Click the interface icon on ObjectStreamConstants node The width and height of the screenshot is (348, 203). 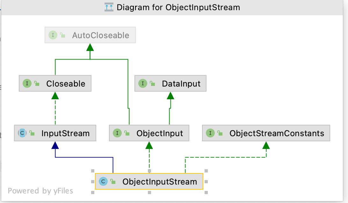click(210, 133)
